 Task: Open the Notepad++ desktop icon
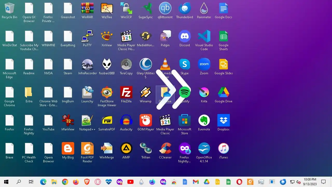(x=87, y=123)
